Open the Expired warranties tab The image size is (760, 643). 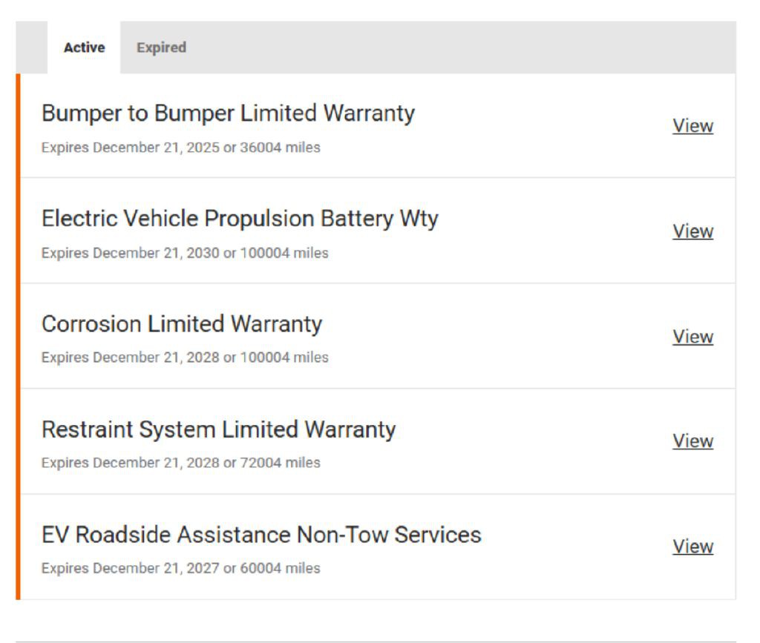pyautogui.click(x=161, y=47)
